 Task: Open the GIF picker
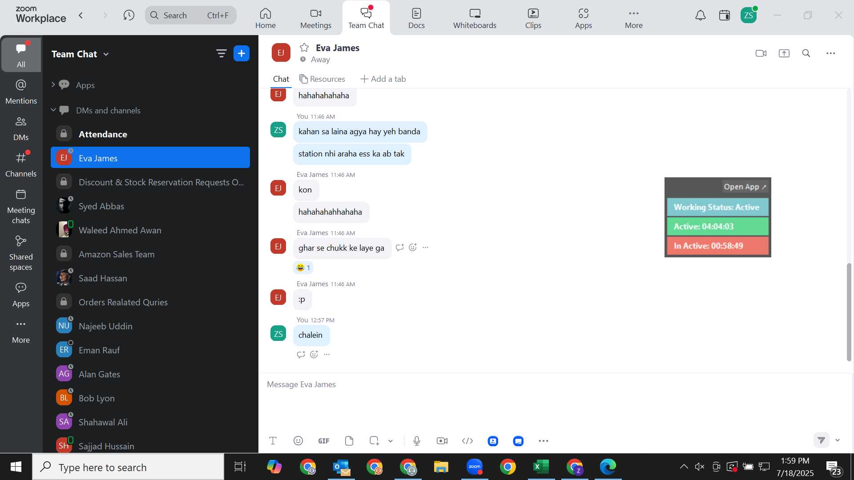324,441
